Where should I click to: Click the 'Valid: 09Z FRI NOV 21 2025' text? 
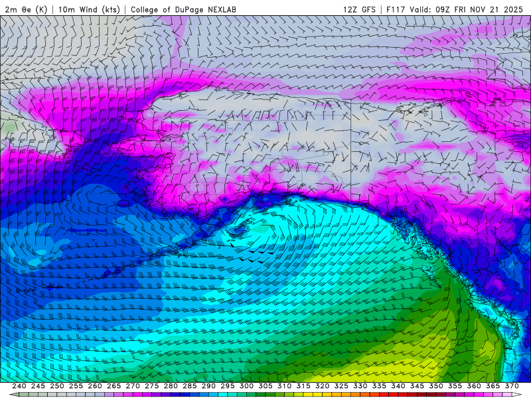467,9
